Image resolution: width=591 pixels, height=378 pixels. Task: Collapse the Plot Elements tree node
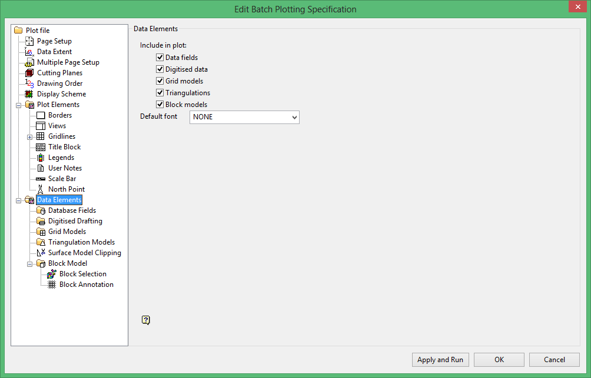(x=18, y=105)
